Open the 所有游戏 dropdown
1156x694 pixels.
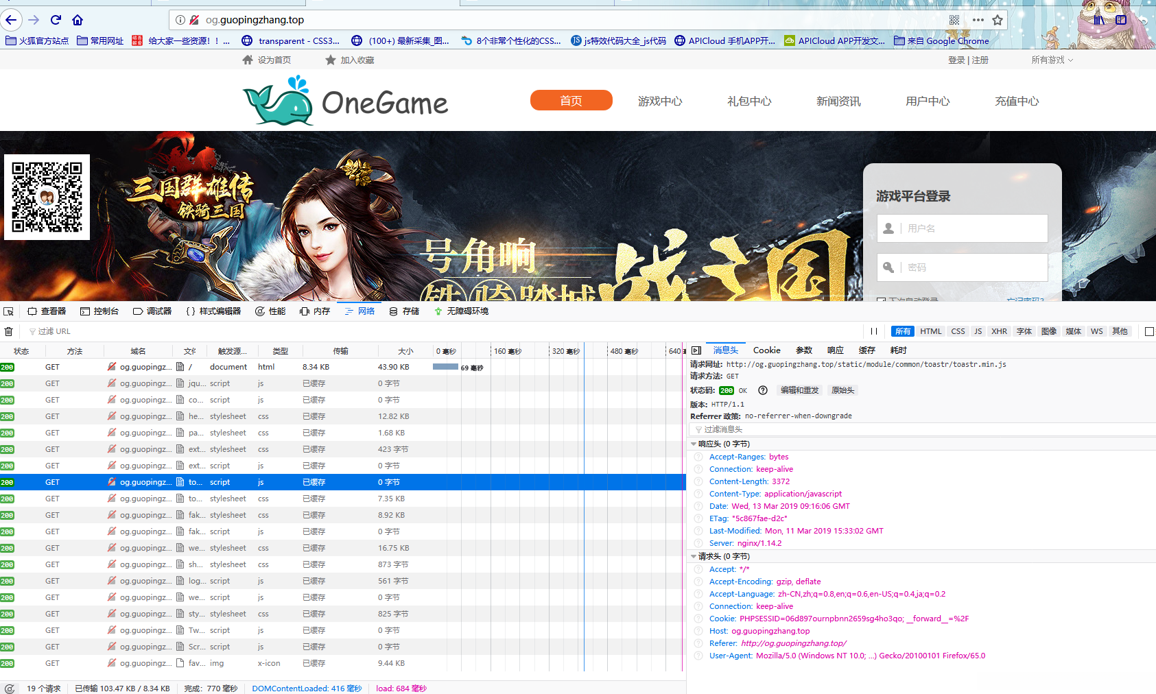click(x=1052, y=60)
